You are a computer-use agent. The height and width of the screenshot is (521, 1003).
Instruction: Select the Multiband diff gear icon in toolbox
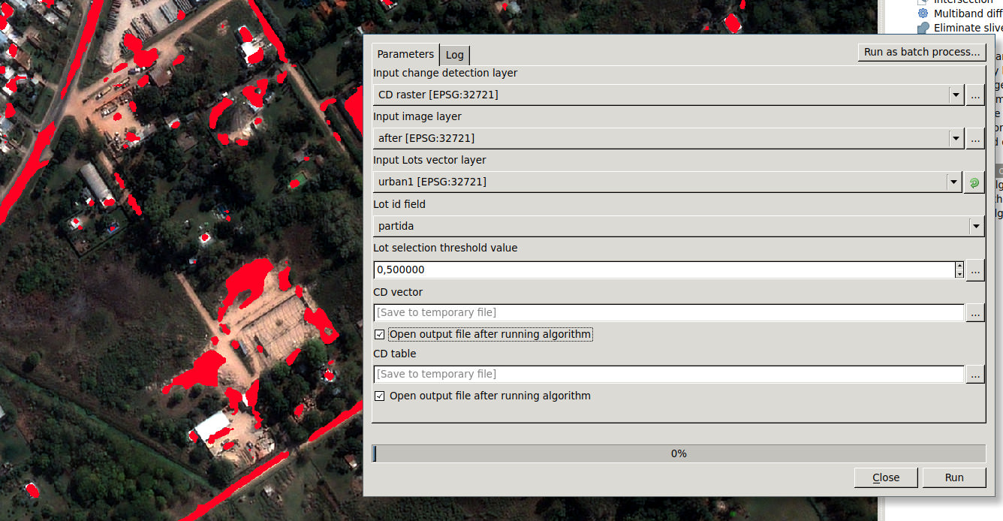923,14
